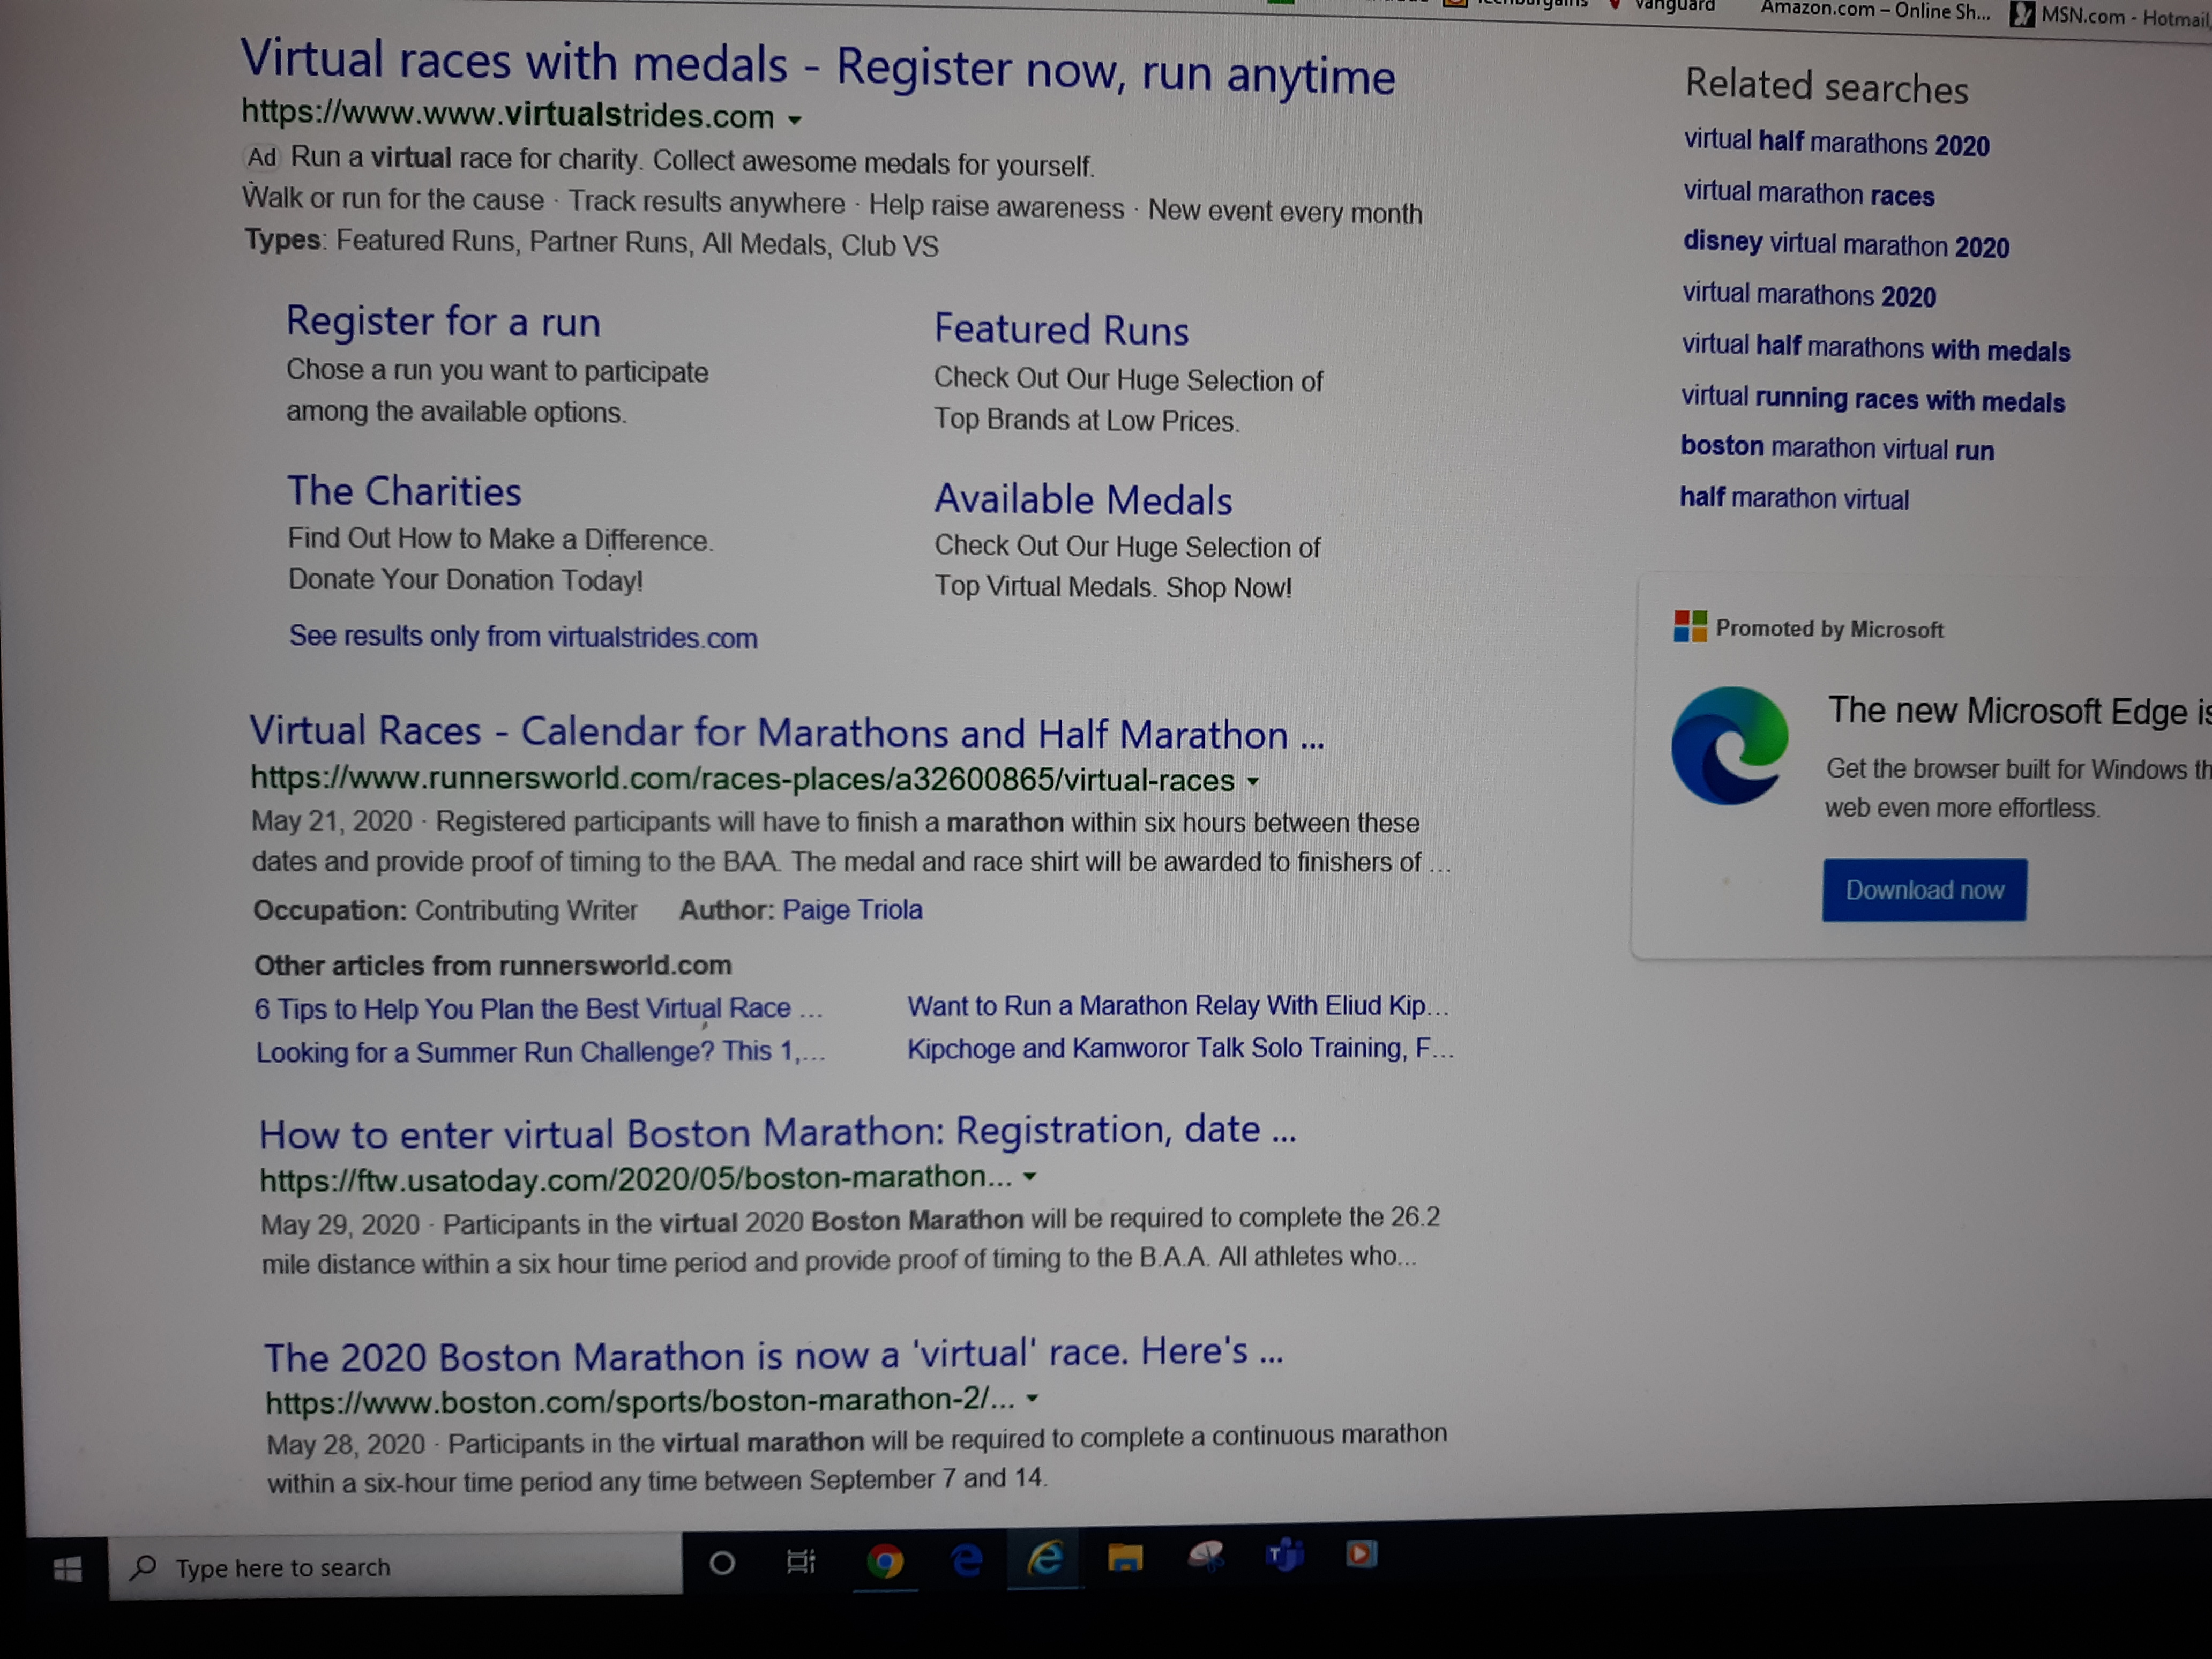The image size is (2212, 1659).
Task: Expand the virtualstrides.com URL dropdown arrow
Action: pyautogui.click(x=795, y=120)
